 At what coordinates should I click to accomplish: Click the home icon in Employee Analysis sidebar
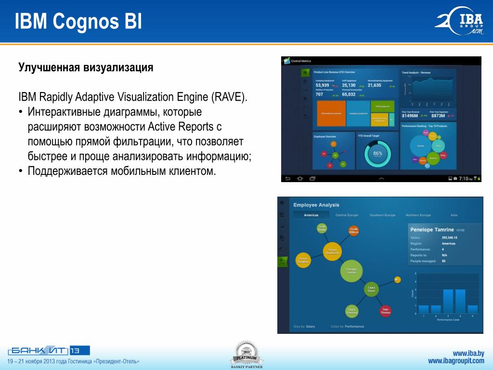click(x=282, y=203)
